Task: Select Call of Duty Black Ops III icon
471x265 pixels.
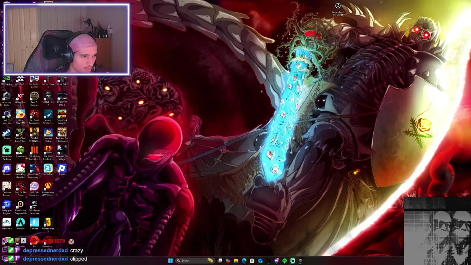Action: [34, 153]
